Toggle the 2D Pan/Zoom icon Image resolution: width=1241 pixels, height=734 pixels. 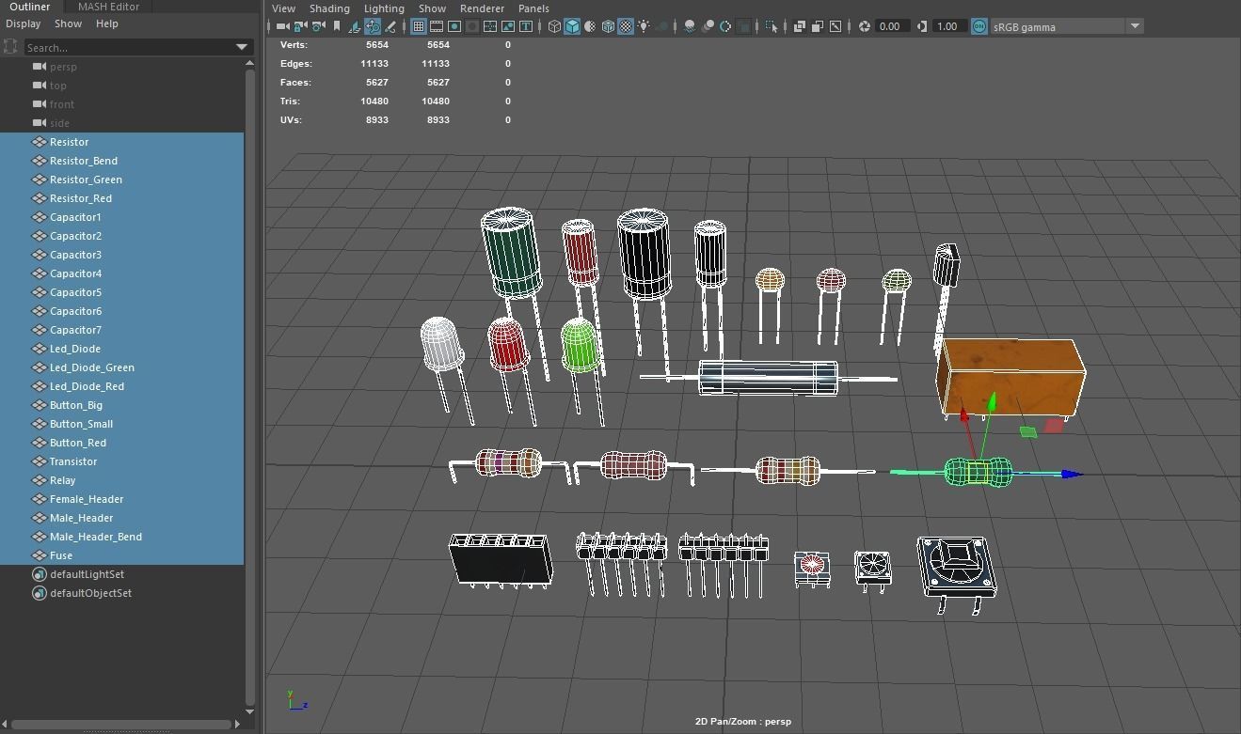pos(373,26)
